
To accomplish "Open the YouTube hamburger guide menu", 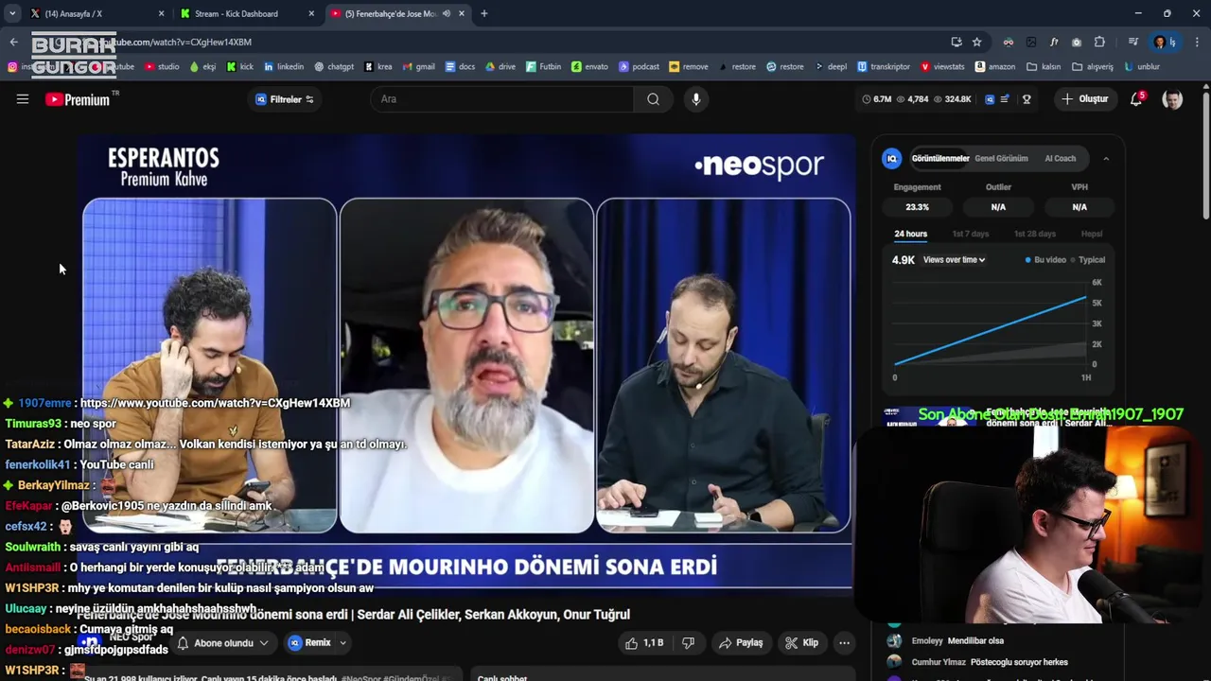I will click(23, 99).
